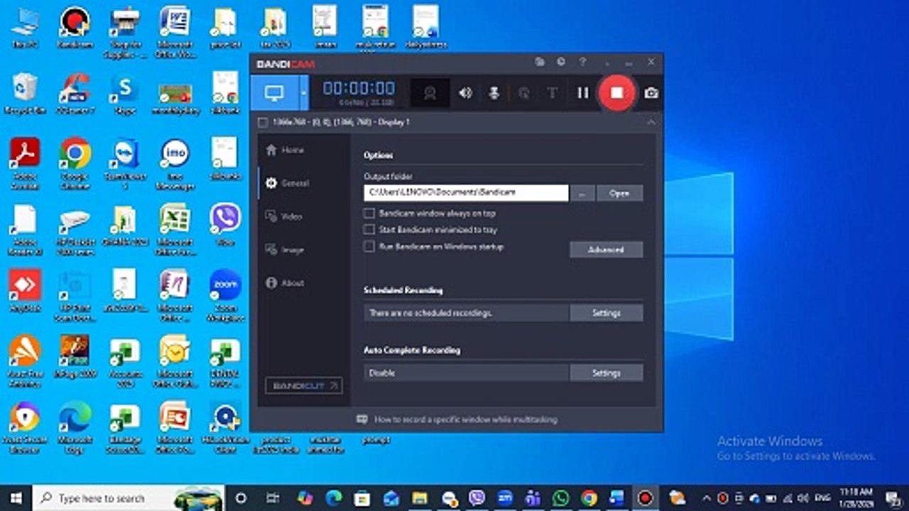This screenshot has height=511, width=909.
Task: Select the screen recording mode monitor button
Action: [274, 93]
